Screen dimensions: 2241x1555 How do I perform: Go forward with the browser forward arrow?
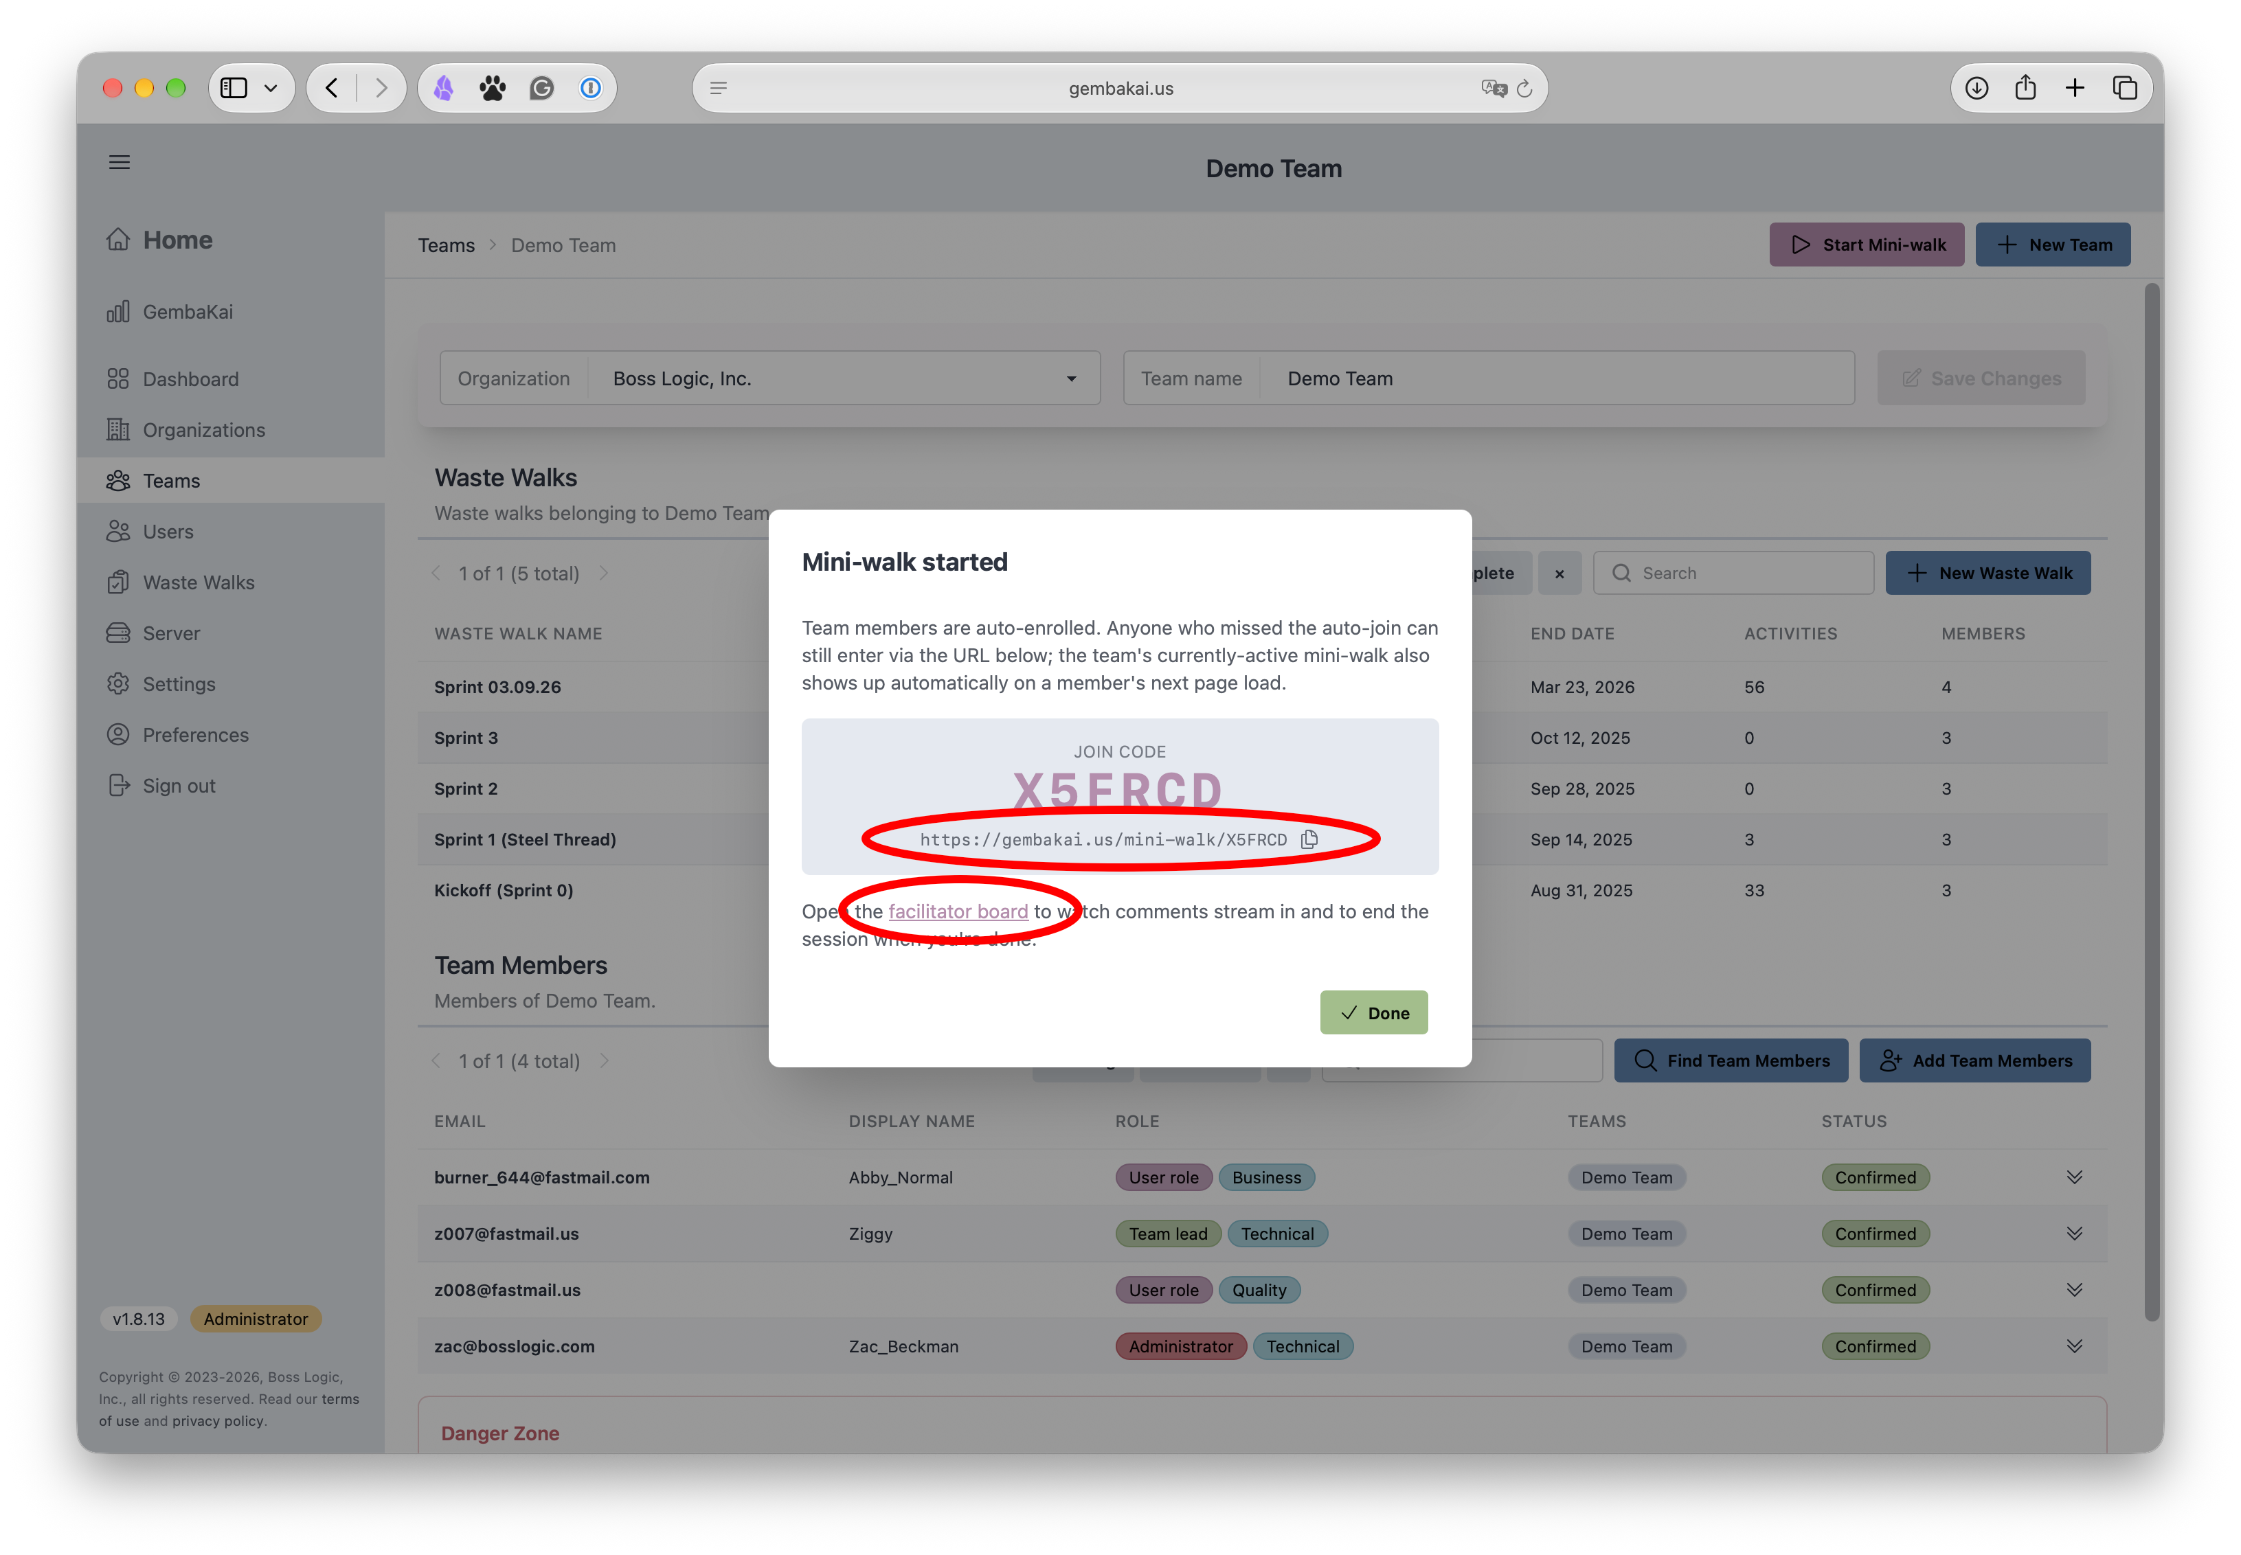(382, 88)
